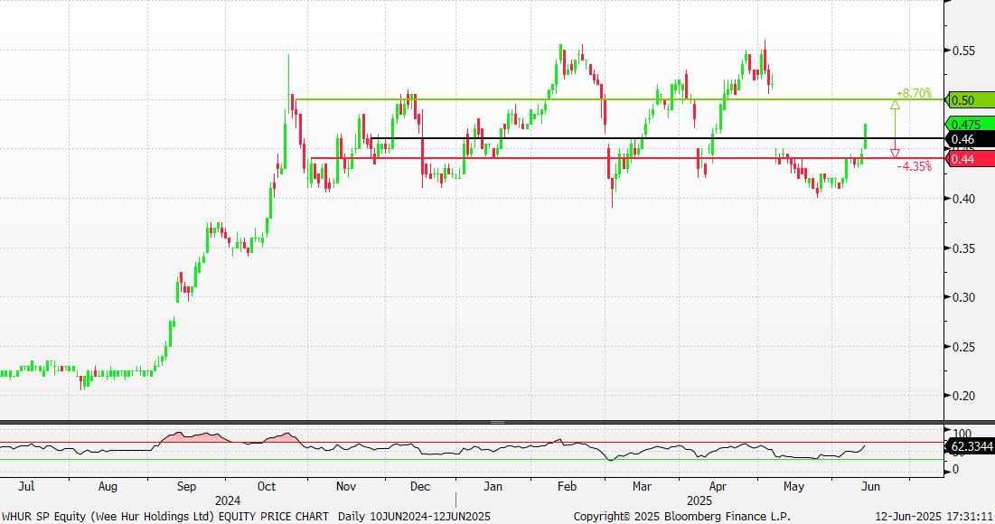Click the Sep month label on time axis
Image resolution: width=995 pixels, height=524 pixels.
(186, 487)
